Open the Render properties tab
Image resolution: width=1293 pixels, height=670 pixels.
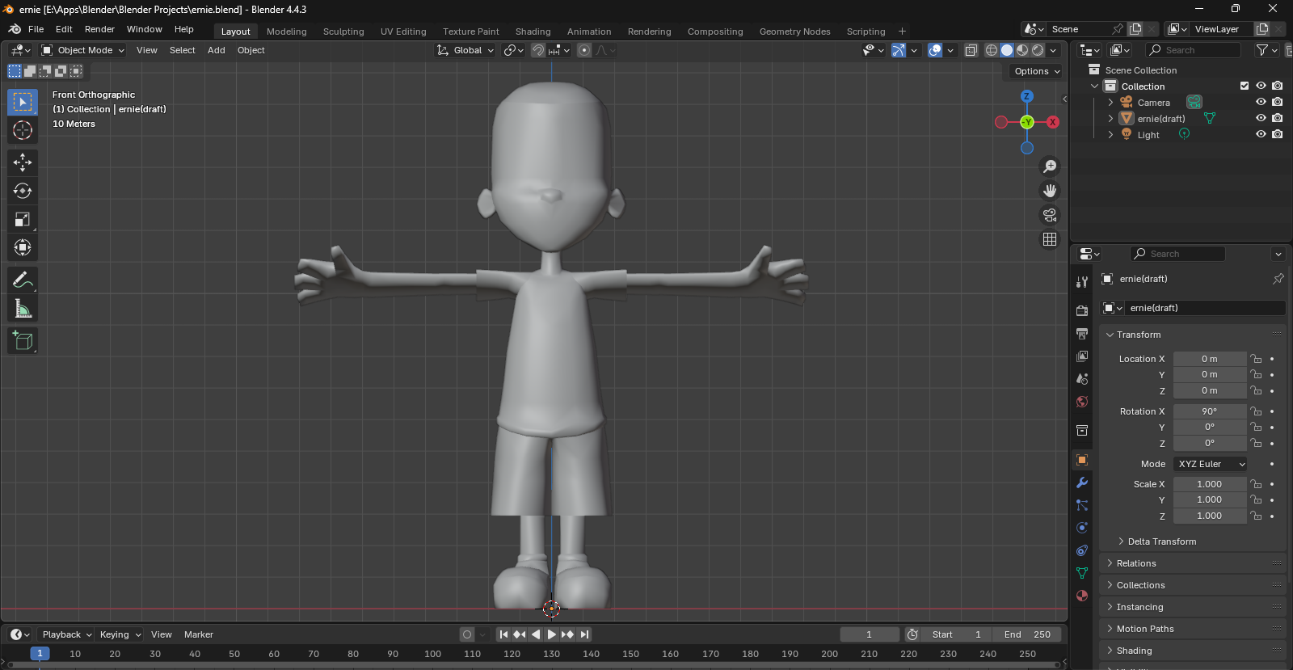[1082, 310]
